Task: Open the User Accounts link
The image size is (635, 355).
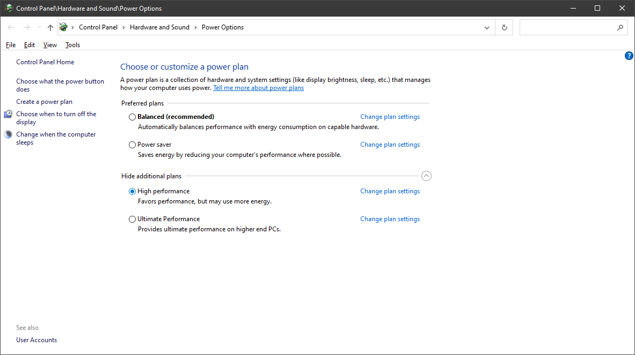Action: tap(36, 339)
